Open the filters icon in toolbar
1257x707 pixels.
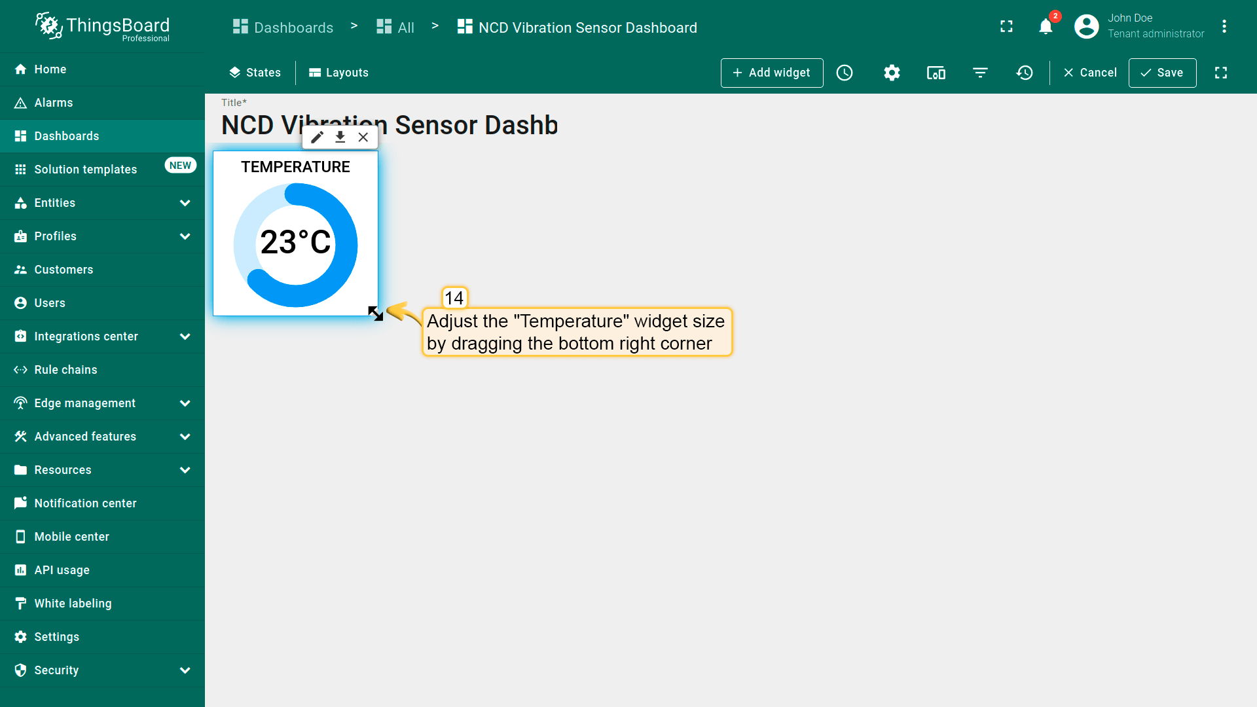tap(980, 73)
